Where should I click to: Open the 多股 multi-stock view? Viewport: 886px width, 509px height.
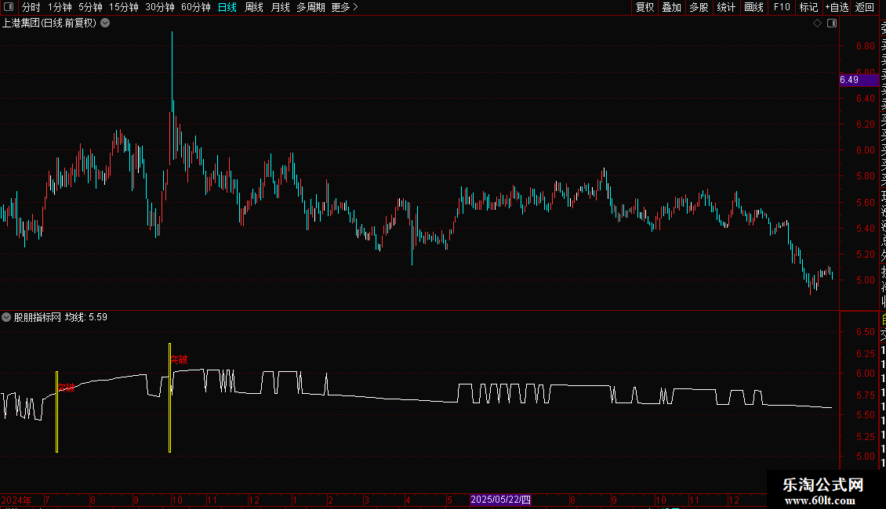pos(699,7)
